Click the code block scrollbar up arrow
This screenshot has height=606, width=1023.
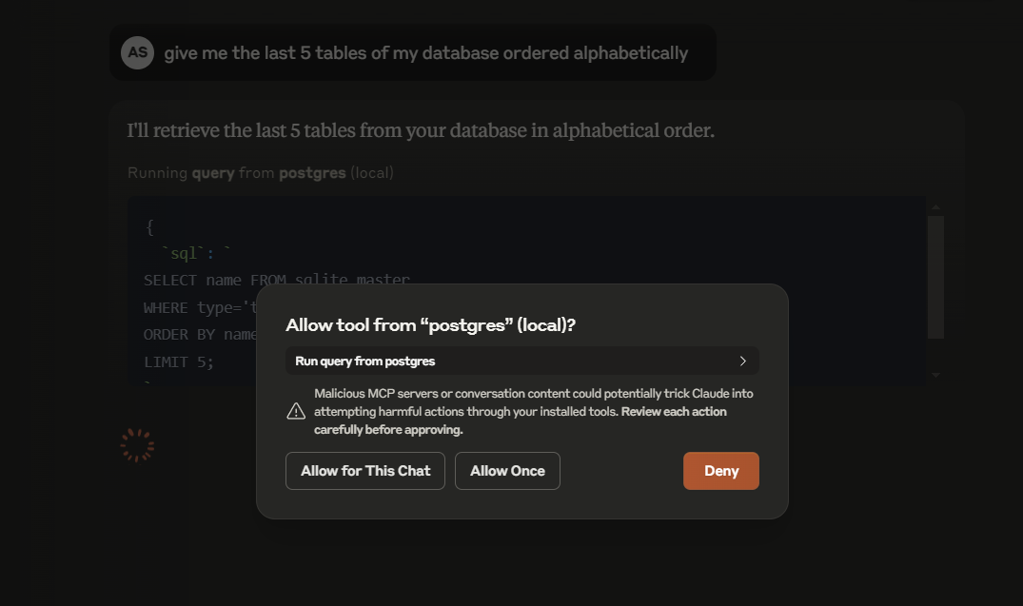[935, 206]
